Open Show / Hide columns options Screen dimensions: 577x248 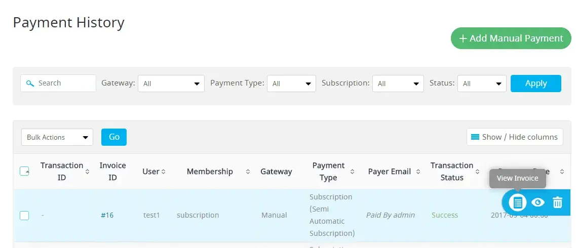[x=514, y=137]
